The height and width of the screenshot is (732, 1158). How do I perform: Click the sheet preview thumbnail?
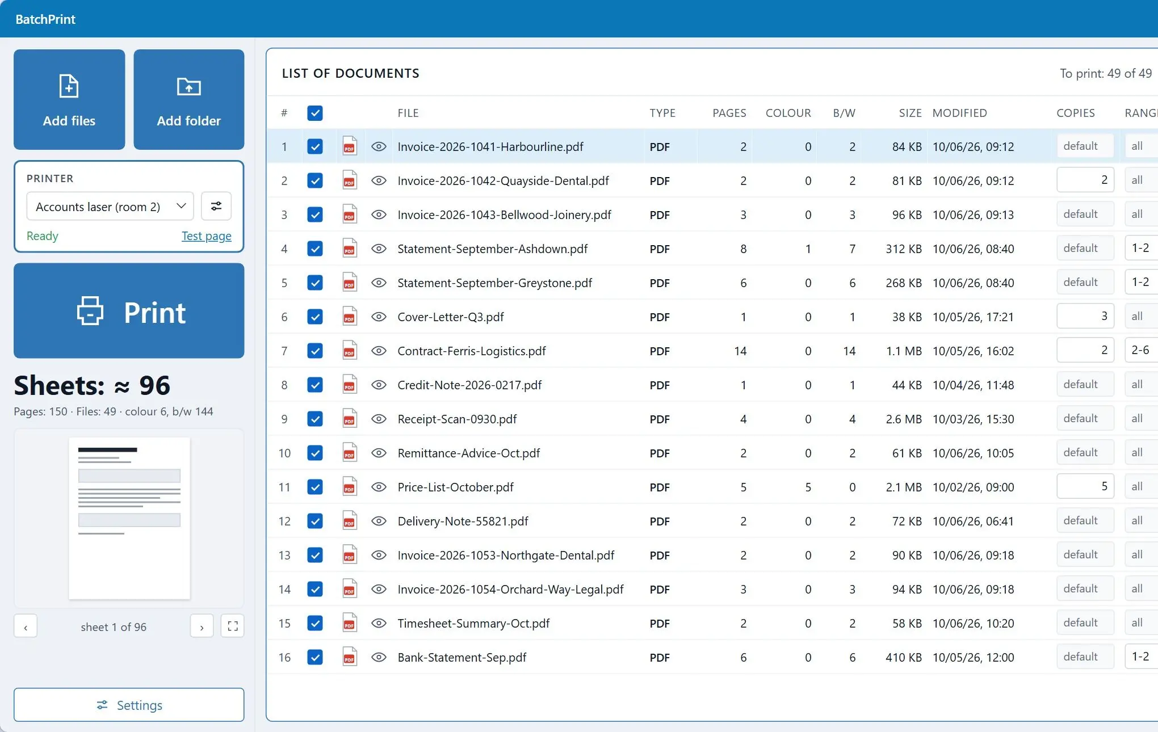point(129,518)
